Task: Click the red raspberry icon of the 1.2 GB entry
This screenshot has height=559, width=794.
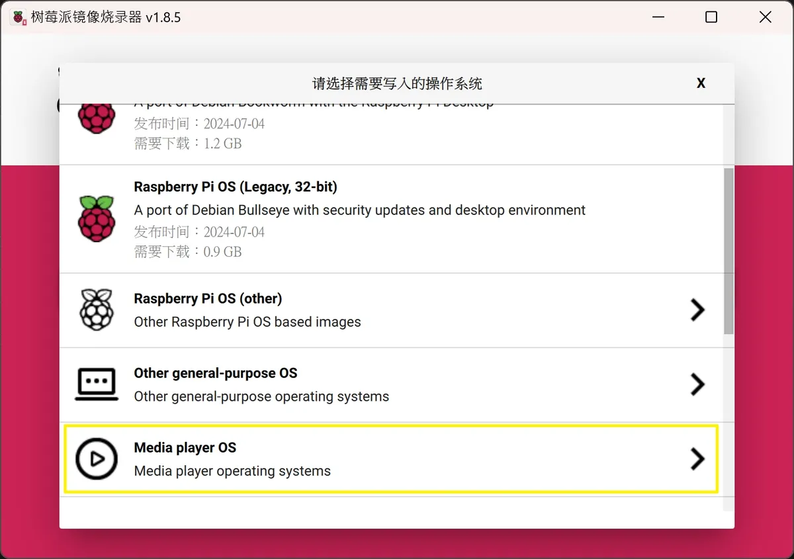Action: (97, 118)
